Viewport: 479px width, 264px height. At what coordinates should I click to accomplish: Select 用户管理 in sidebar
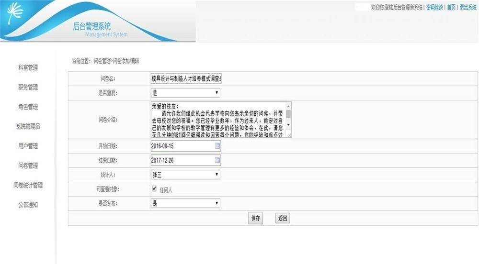pyautogui.click(x=28, y=146)
